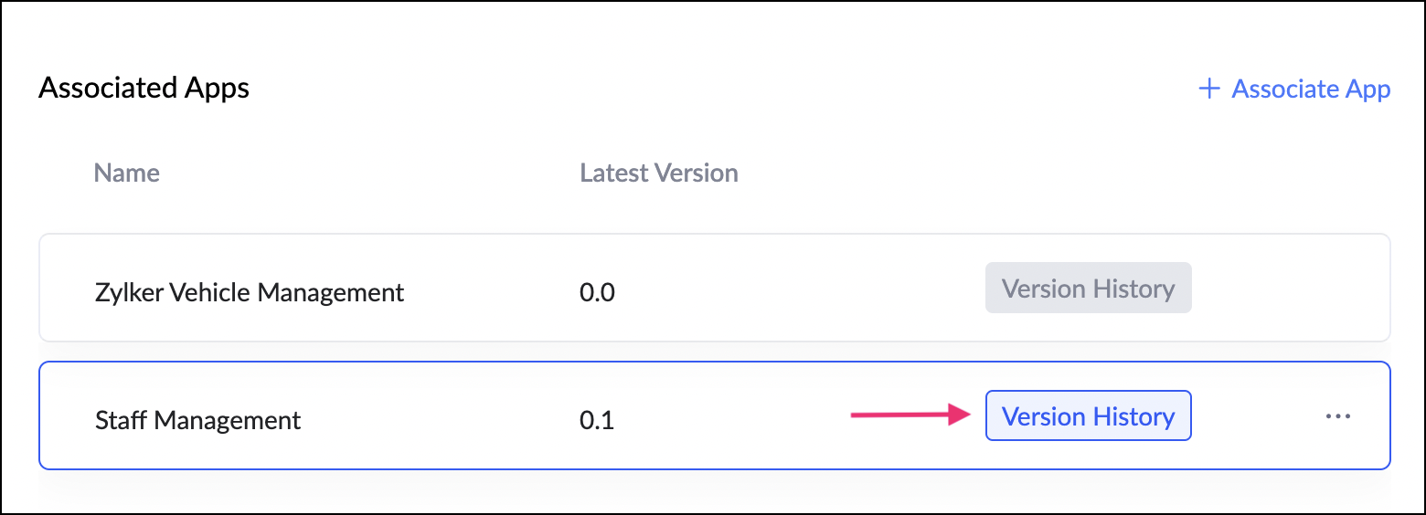Click the plus icon beside Associate App
Screen dimensions: 1426x515
point(1209,89)
